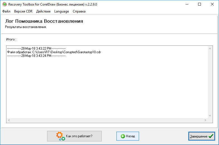The image size is (219, 145).
Task: Go back with the Назад button
Action: [128, 136]
